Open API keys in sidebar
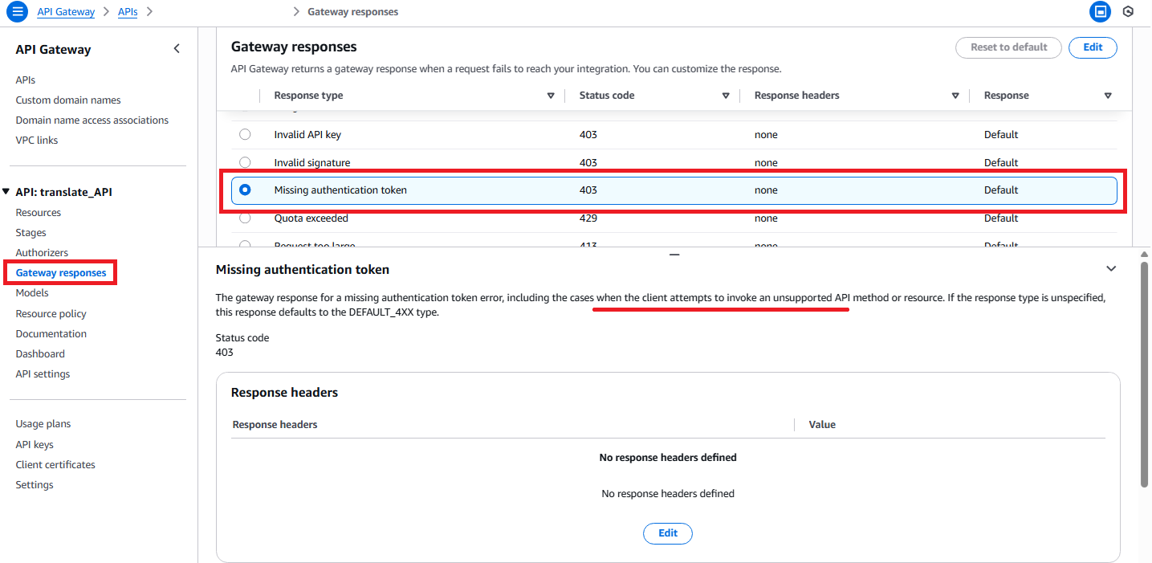Viewport: 1152px width, 563px height. click(x=35, y=444)
